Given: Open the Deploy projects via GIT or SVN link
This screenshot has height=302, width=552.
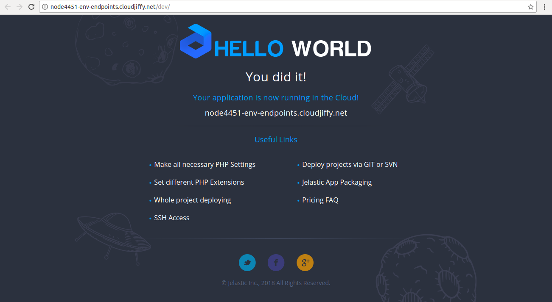Looking at the screenshot, I should click(350, 164).
